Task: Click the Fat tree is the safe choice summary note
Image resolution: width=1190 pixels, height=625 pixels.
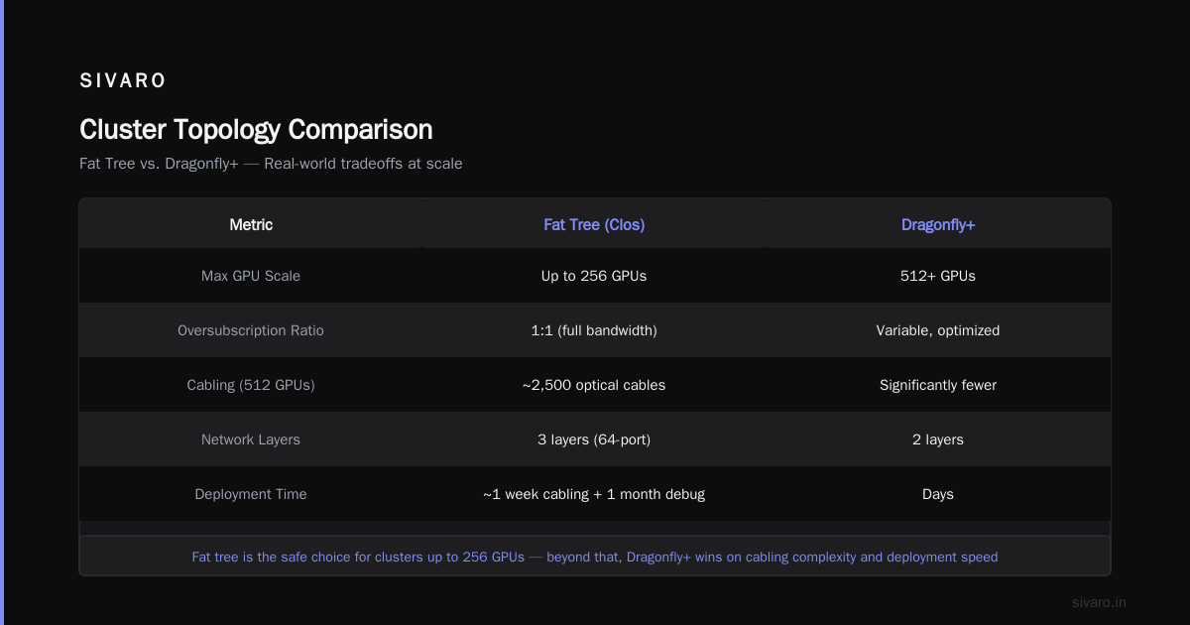Action: pos(595,557)
